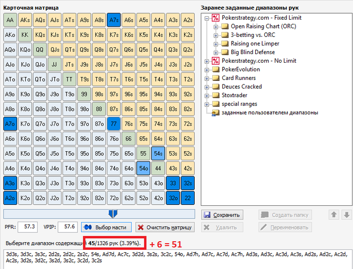Image resolution: width=353 pixels, height=269 pixels.
Task: Select special ranges tree item
Action: [x=240, y=104]
